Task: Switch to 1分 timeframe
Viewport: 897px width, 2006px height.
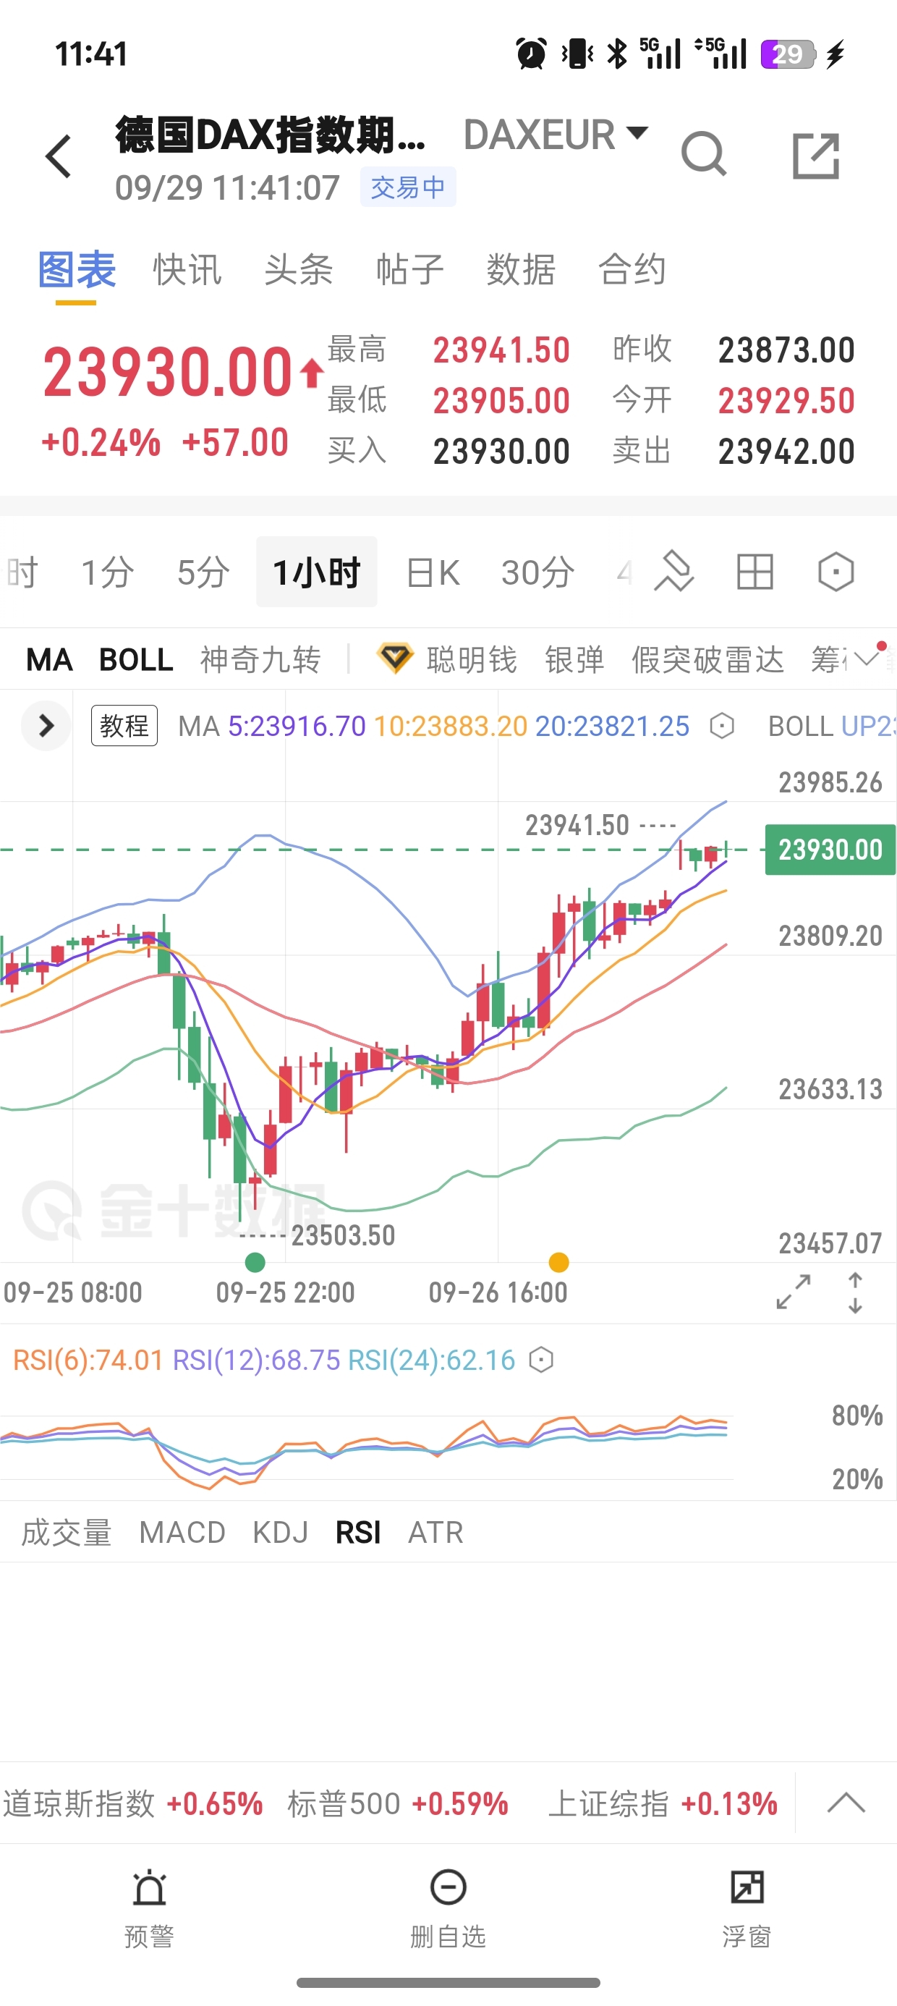Action: point(108,572)
